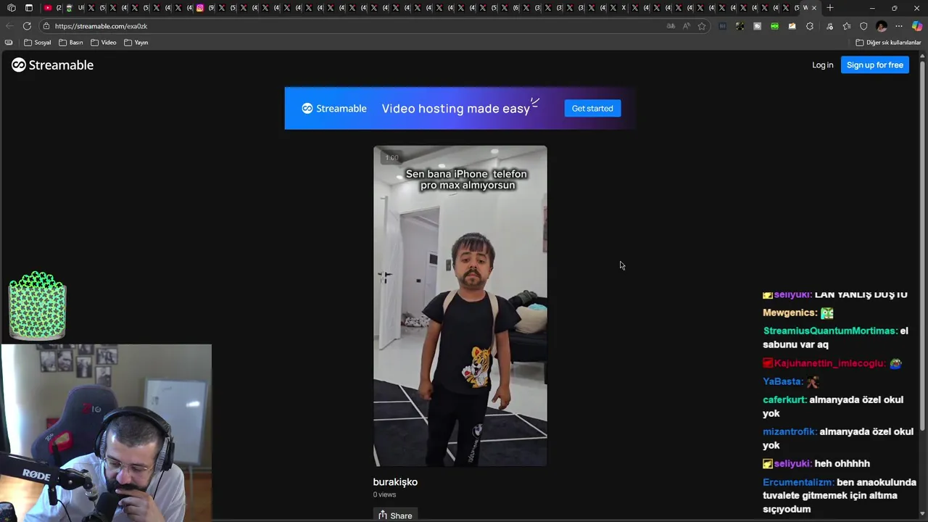Viewport: 928px width, 522px height.
Task: Click the Share button below video
Action: (395, 515)
